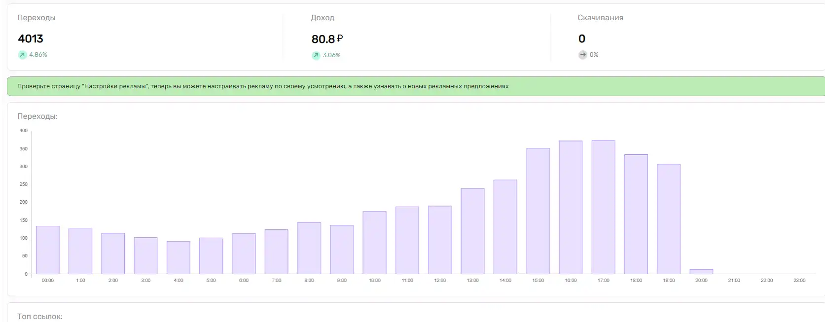Select the 19:00 bar in the chart
This screenshot has height=322, width=825.
(x=669, y=219)
